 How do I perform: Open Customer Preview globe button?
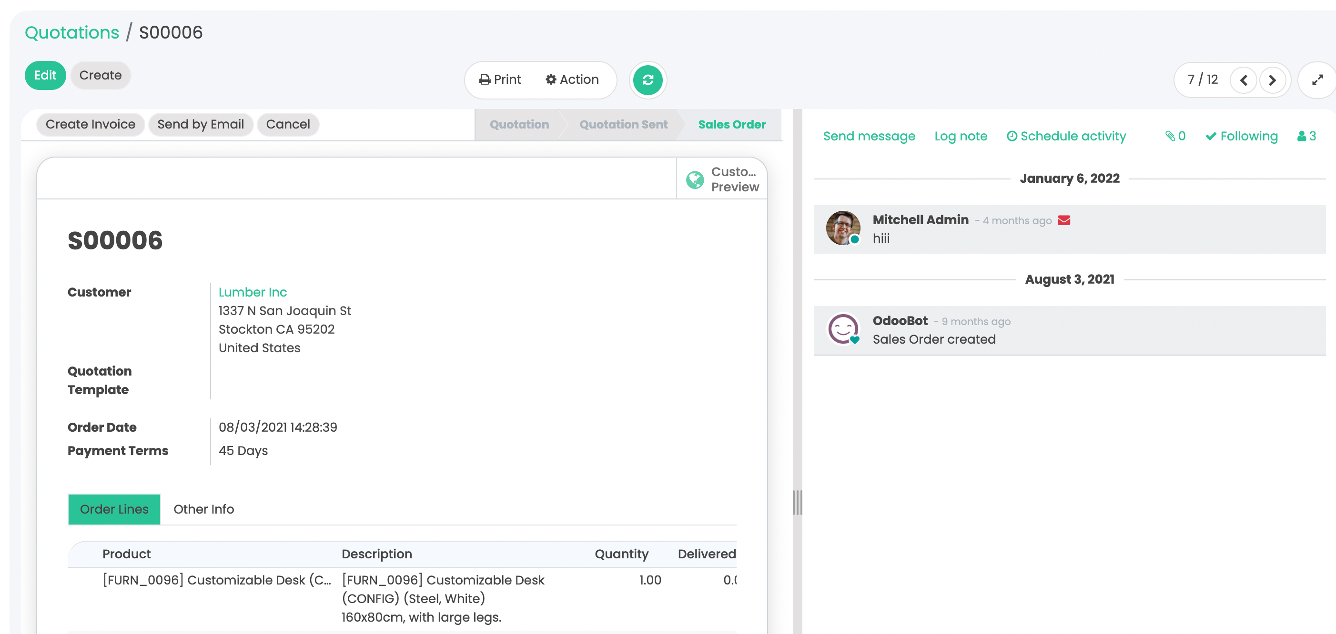(x=722, y=179)
